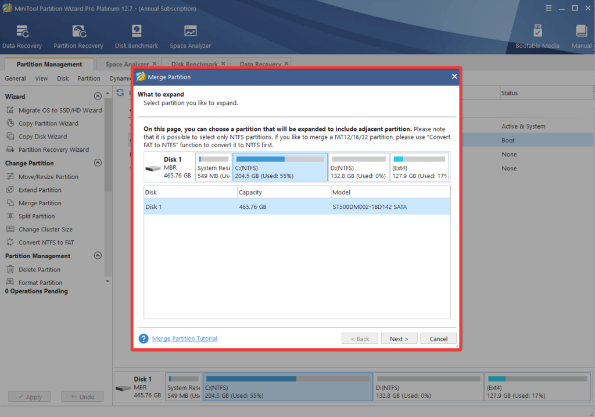Click the Model column header in dialog
595x417 pixels.
(x=390, y=192)
